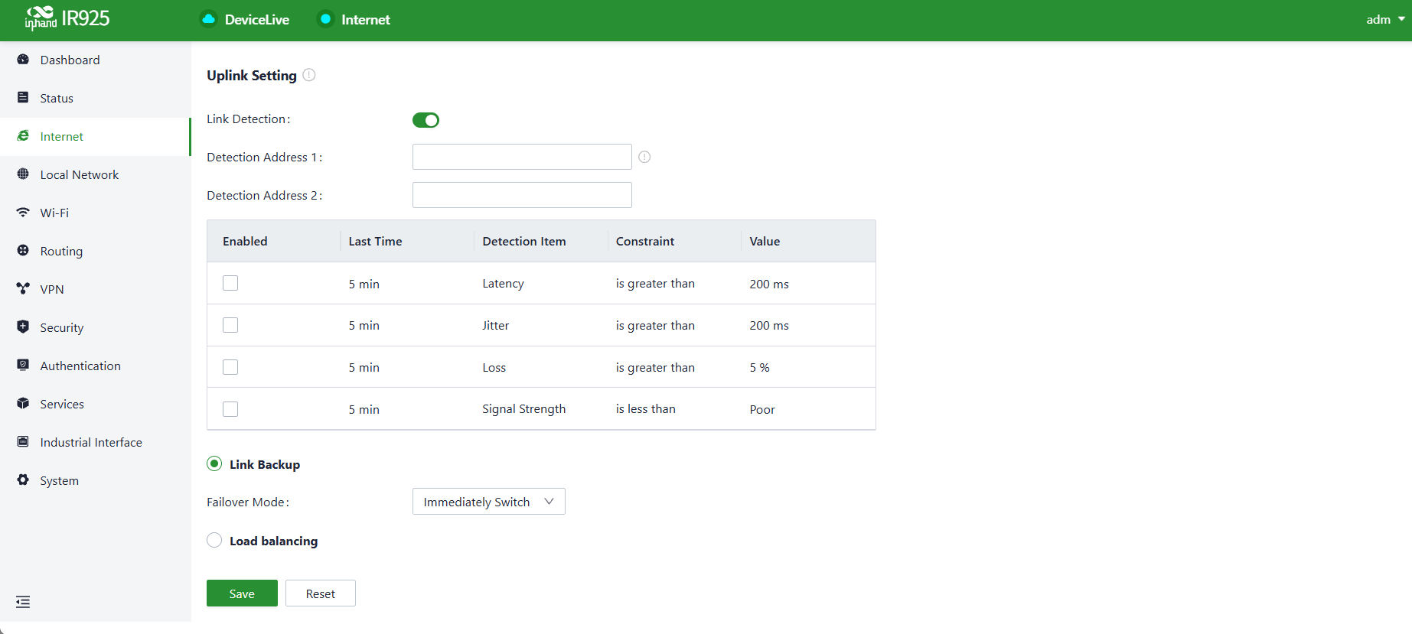
Task: Click the Signal Strength value Poor
Action: (762, 410)
